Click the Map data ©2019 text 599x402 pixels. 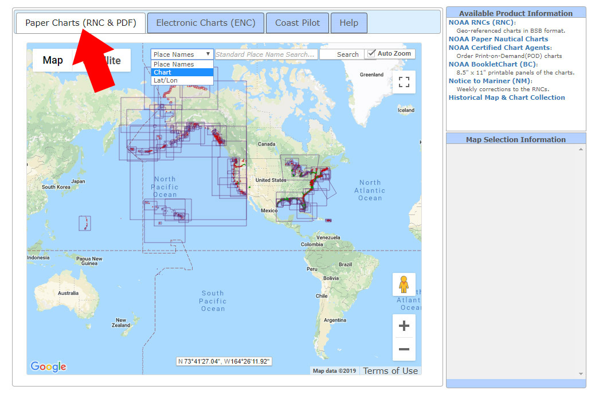point(334,370)
